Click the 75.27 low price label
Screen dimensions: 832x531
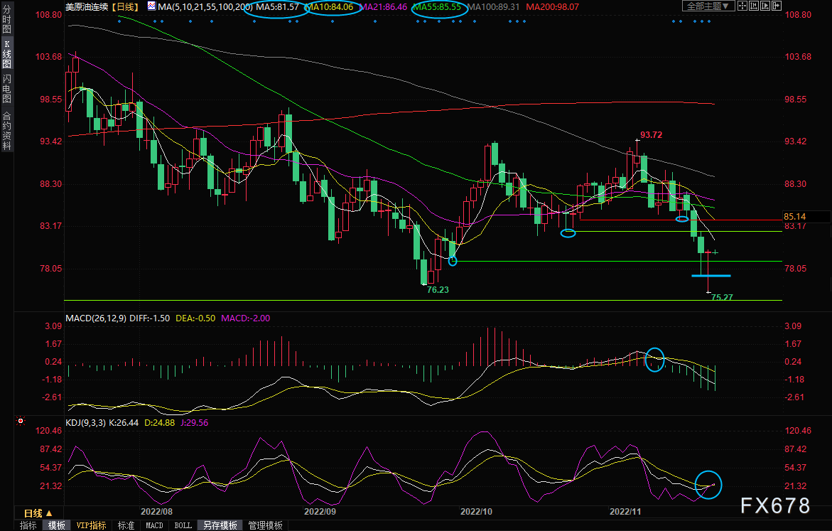(722, 297)
